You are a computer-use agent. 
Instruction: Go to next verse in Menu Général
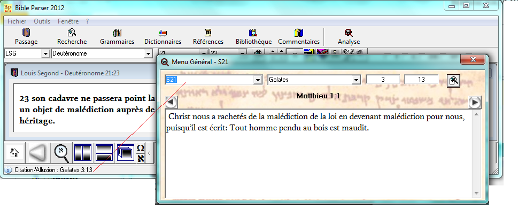point(475,102)
